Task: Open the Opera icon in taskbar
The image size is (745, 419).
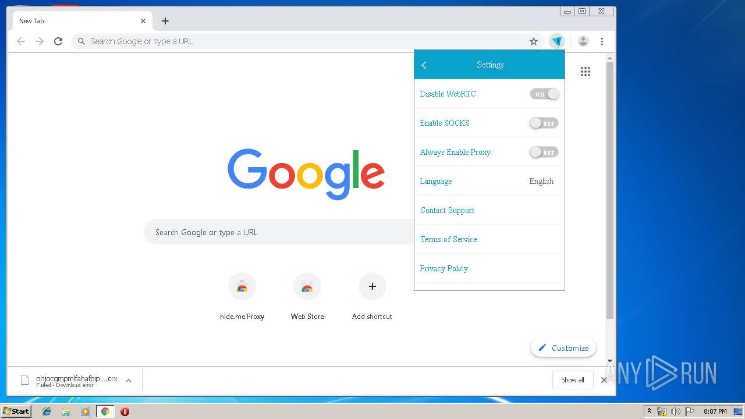Action: click(125, 411)
